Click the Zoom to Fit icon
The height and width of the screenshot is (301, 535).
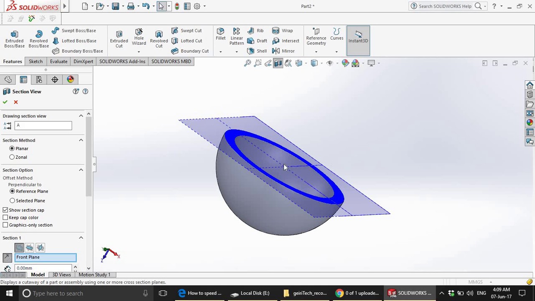247,63
